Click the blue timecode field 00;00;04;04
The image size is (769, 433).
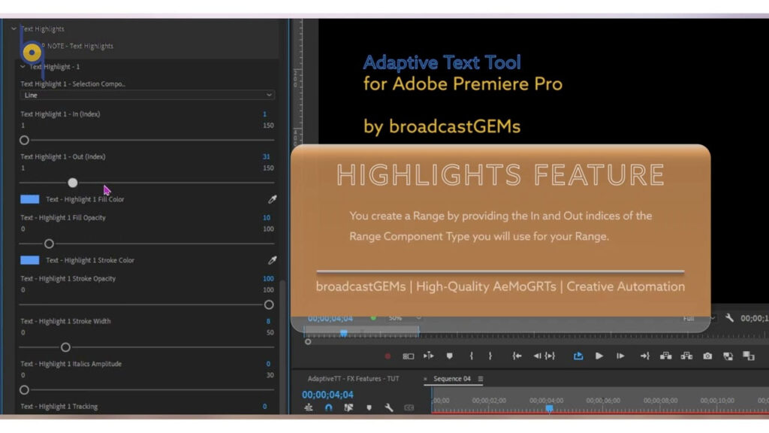click(328, 393)
